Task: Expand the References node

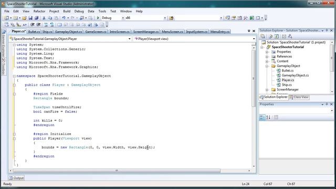Action: point(267,57)
